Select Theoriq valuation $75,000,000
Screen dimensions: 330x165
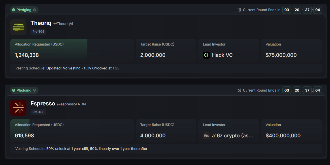coord(281,55)
